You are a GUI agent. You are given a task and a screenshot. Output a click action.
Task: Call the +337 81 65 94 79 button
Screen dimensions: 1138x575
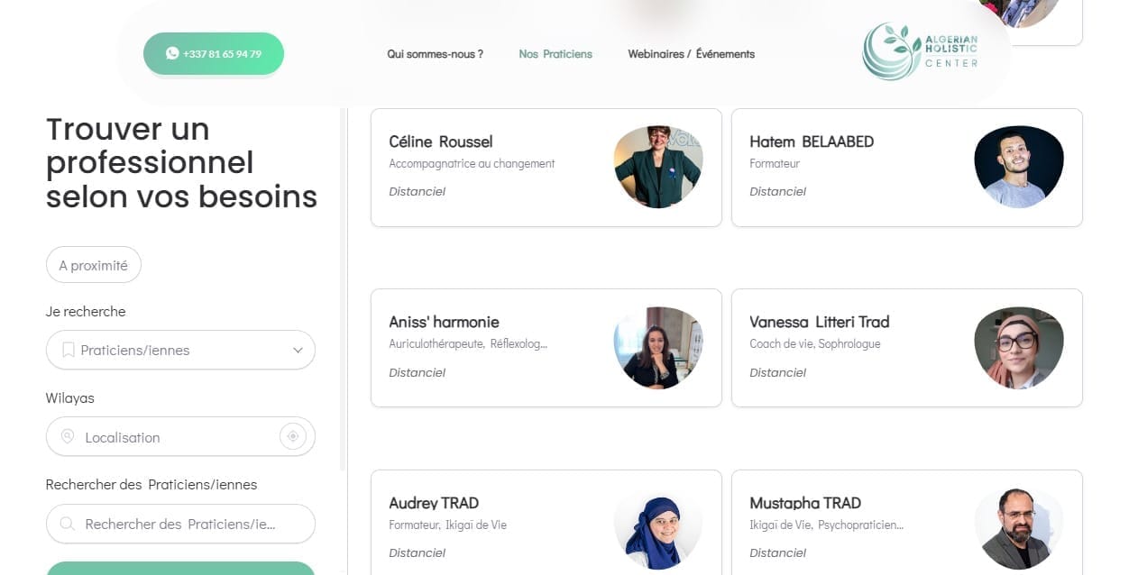click(222, 54)
